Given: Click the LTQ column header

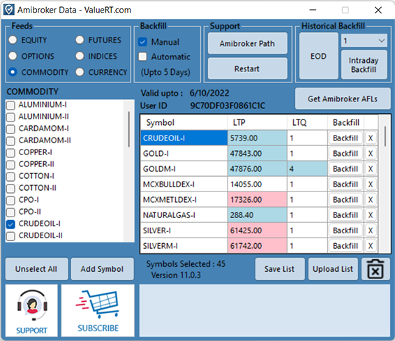Looking at the screenshot, I should pyautogui.click(x=307, y=122).
